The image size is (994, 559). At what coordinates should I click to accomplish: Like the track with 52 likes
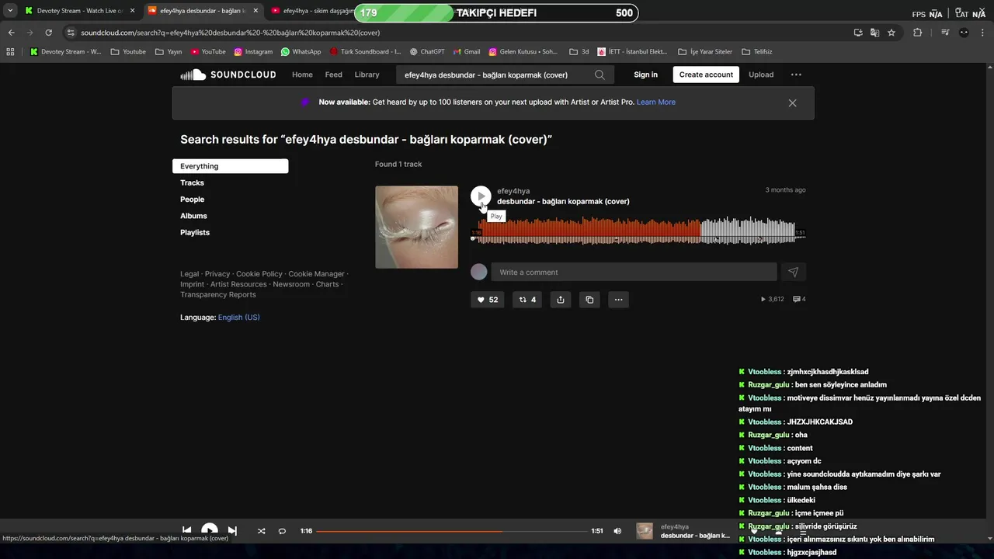point(488,300)
